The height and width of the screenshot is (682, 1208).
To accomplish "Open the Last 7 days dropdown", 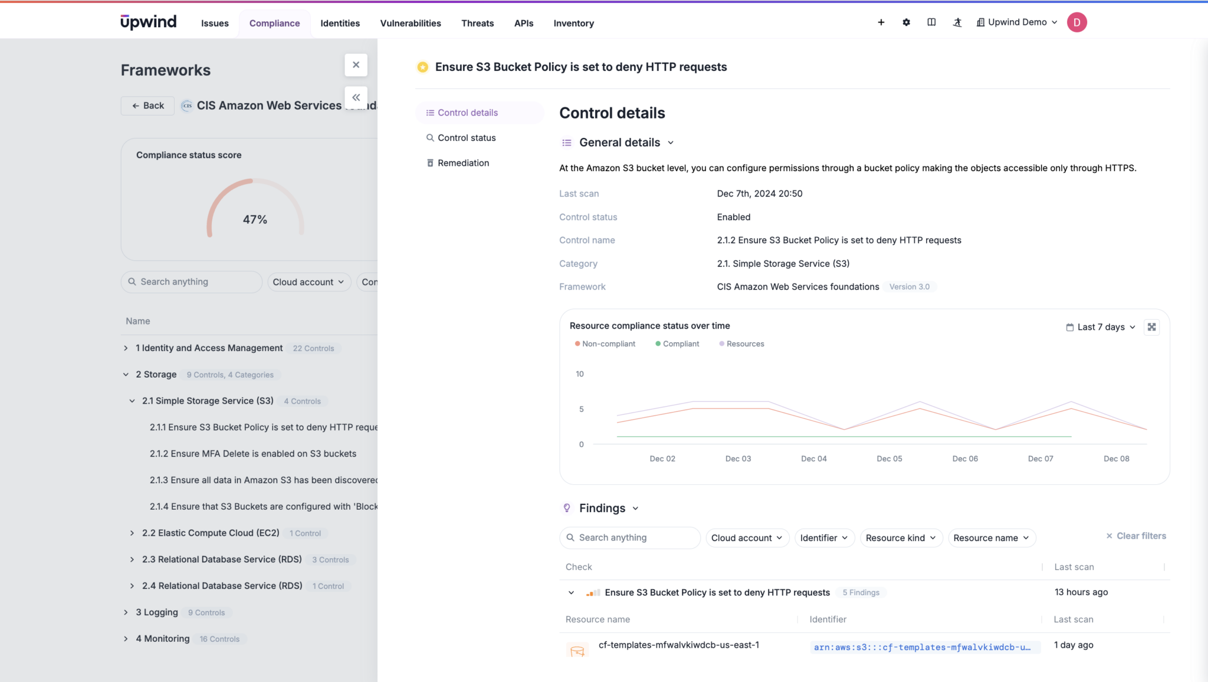I will point(1100,327).
